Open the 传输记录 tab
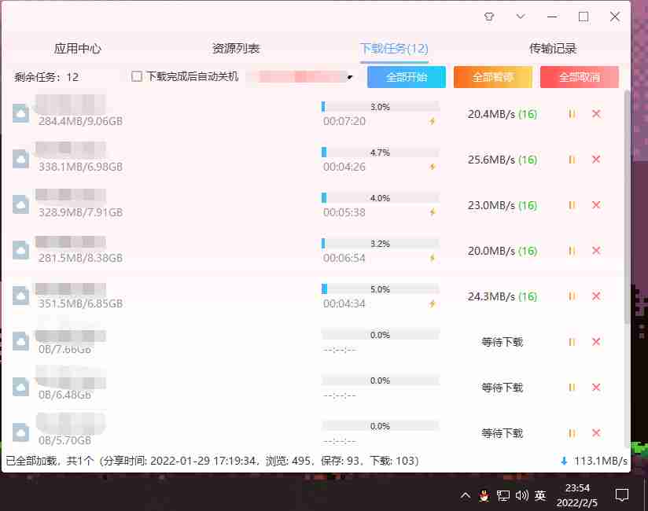648x511 pixels. click(553, 48)
